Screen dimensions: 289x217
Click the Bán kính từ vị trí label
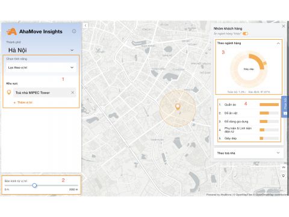[16, 181]
